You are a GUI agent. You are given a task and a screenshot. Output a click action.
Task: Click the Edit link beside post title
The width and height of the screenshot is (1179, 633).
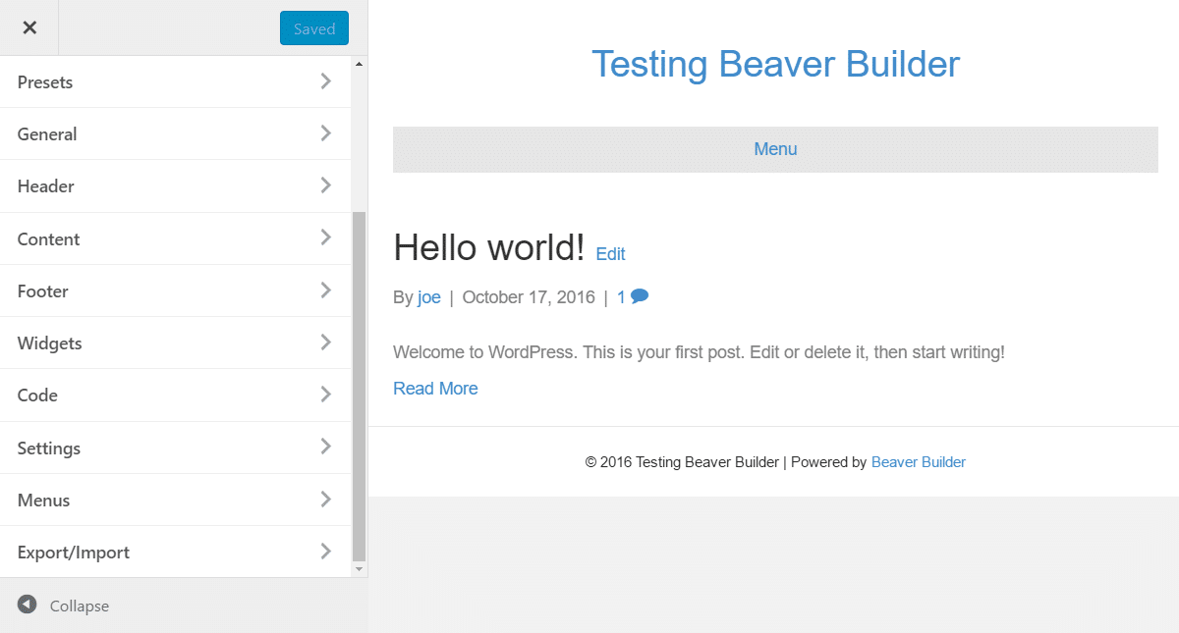pos(610,254)
